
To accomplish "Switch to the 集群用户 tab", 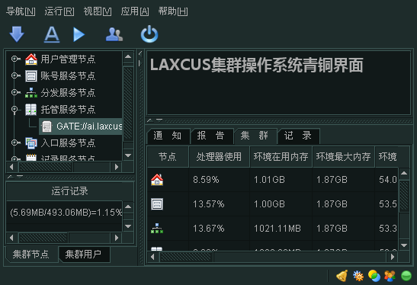I will (84, 255).
